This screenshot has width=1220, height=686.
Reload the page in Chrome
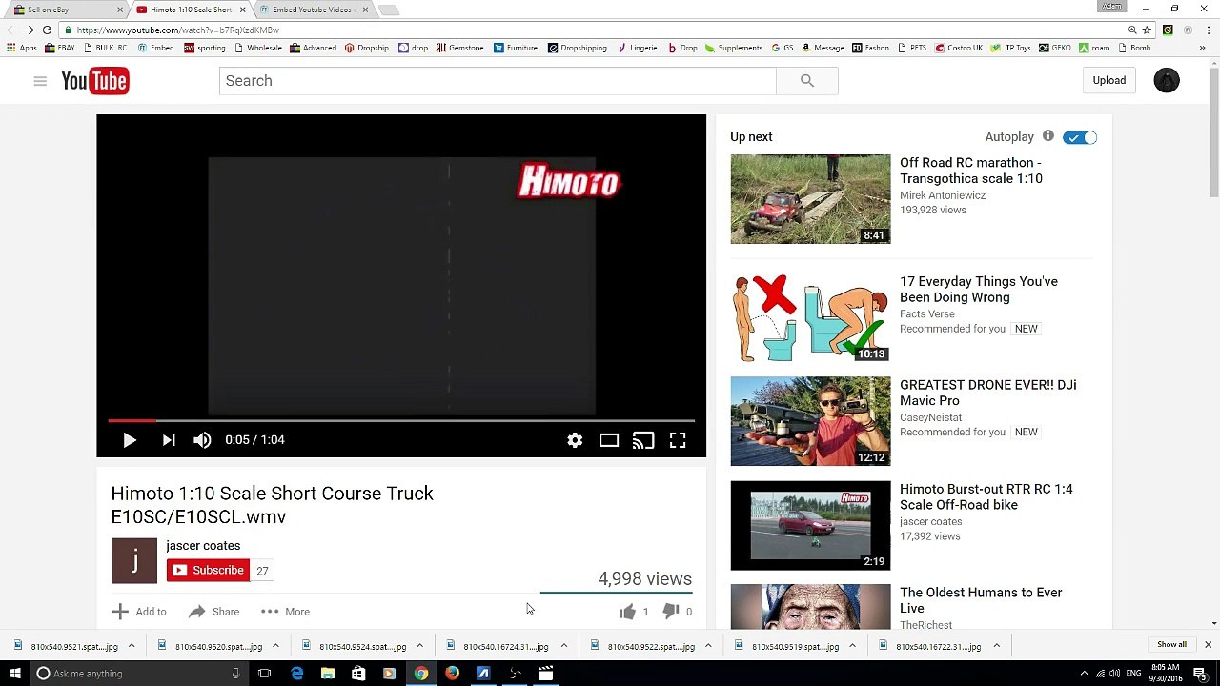(x=47, y=30)
